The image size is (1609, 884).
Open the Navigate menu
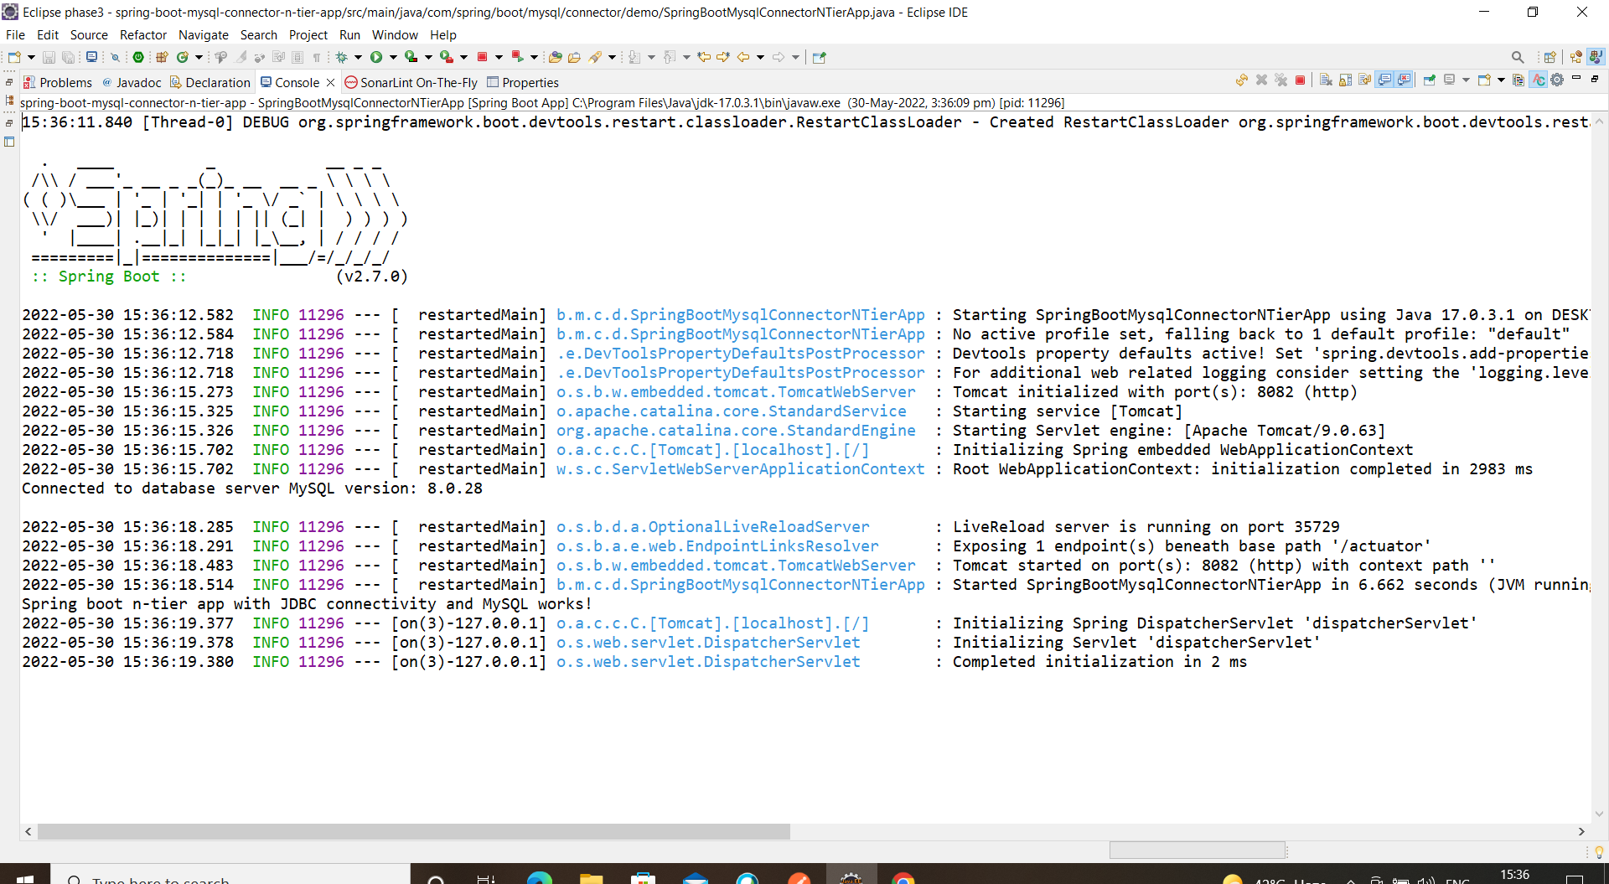[204, 35]
